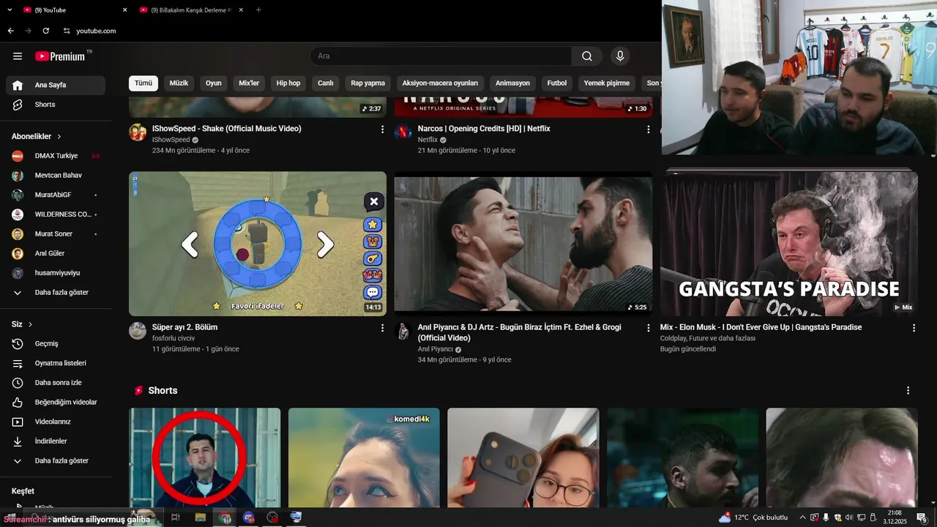This screenshot has height=527, width=937.
Task: Open Videolarınız in sidebar
Action: [x=56, y=422]
